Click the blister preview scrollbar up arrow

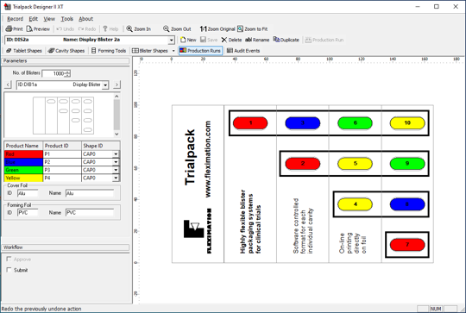tap(116, 96)
